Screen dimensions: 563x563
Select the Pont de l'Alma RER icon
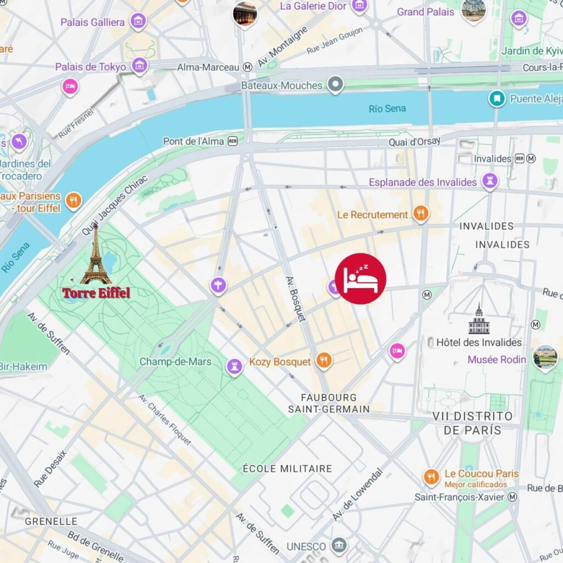233,141
